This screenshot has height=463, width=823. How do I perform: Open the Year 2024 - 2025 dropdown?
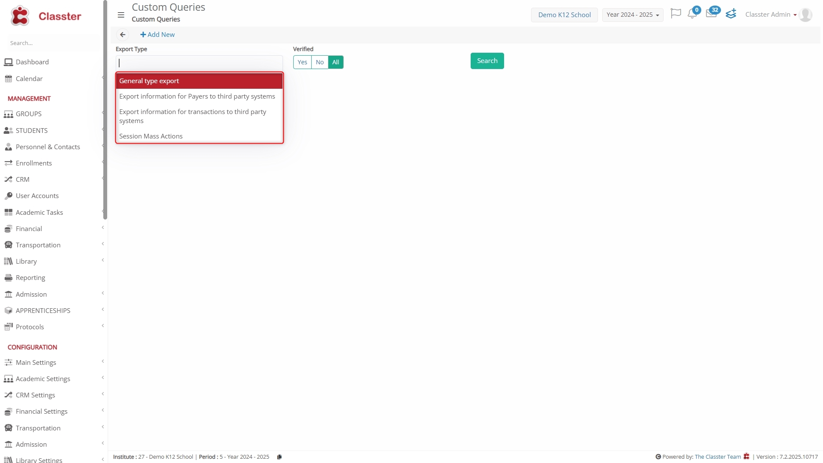(x=633, y=15)
